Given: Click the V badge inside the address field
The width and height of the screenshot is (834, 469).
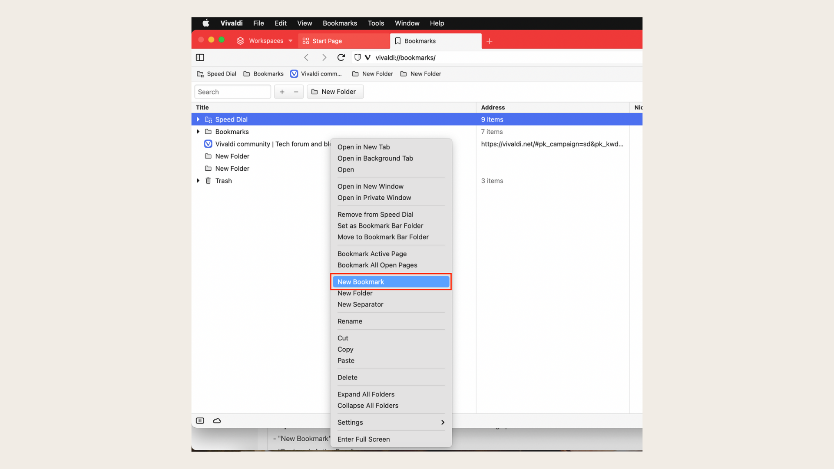Looking at the screenshot, I should click(x=368, y=57).
